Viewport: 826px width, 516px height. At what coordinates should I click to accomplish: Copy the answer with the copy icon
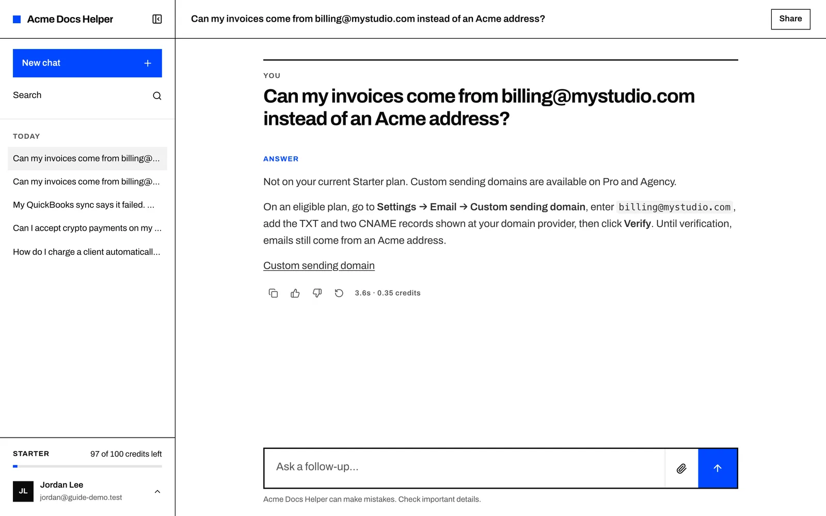pos(273,293)
